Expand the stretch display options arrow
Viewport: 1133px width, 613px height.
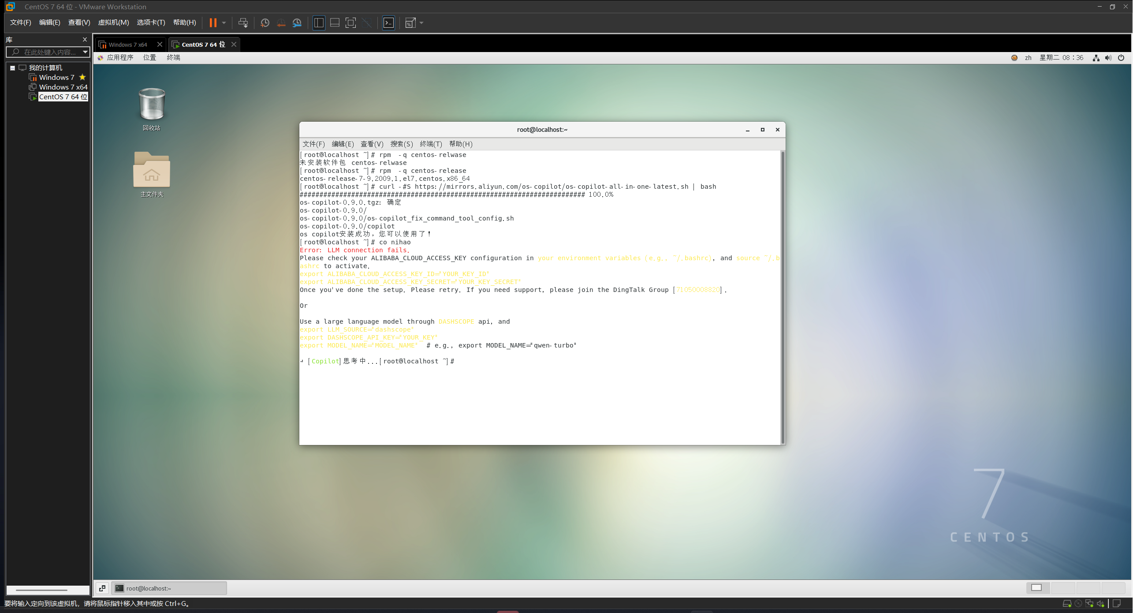(421, 22)
